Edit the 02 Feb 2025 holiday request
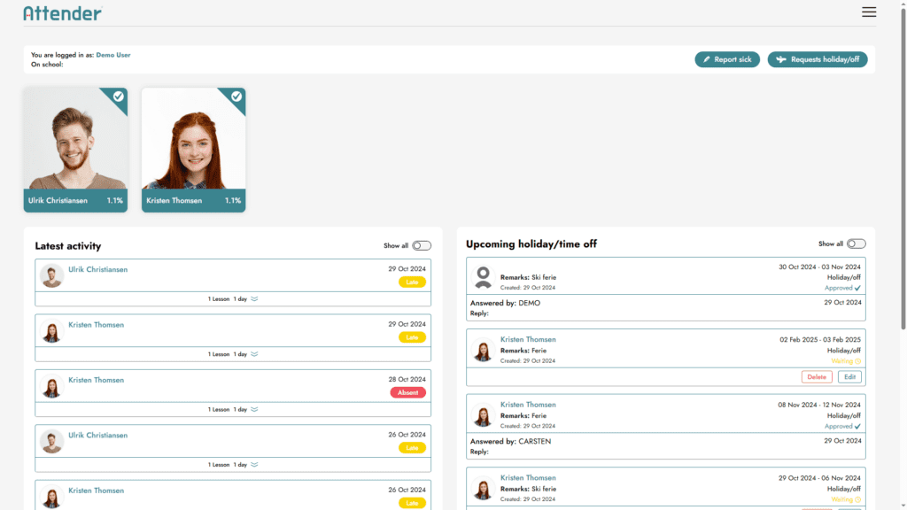This screenshot has width=907, height=510. point(849,377)
